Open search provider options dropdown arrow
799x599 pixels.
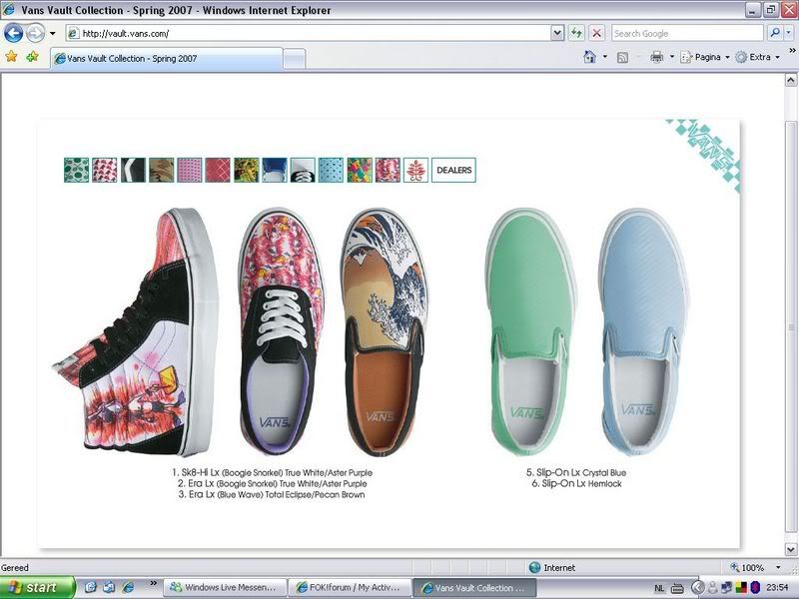(788, 33)
